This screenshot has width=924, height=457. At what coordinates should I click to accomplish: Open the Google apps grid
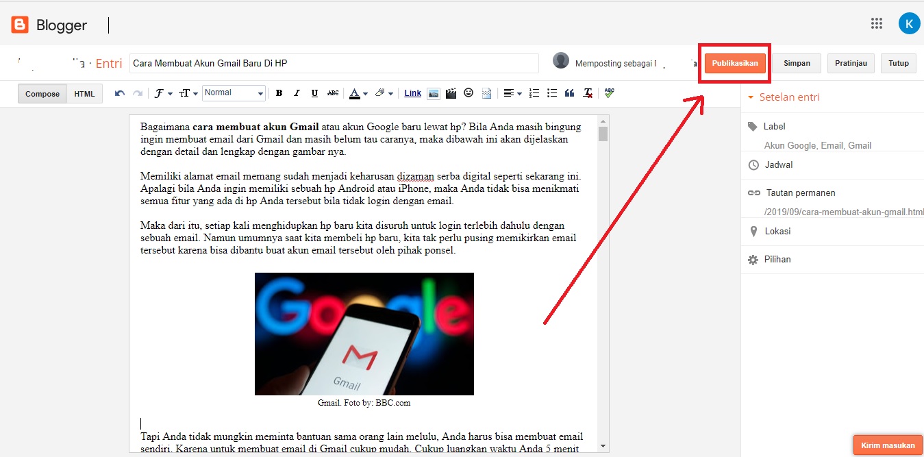coord(877,23)
